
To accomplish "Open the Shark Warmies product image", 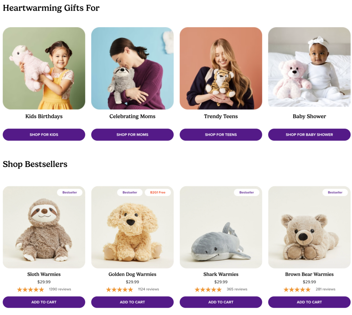I will click(221, 230).
